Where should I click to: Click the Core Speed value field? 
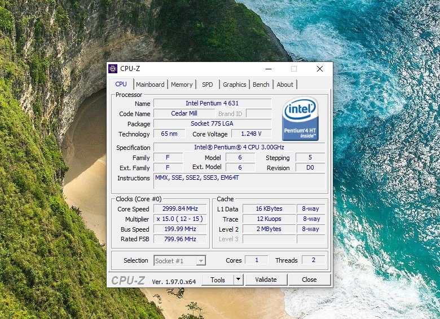click(176, 209)
